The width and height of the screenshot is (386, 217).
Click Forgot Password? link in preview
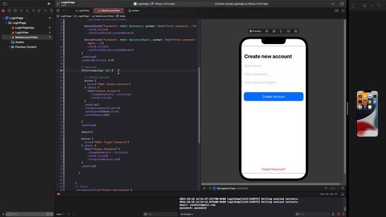coord(273,169)
